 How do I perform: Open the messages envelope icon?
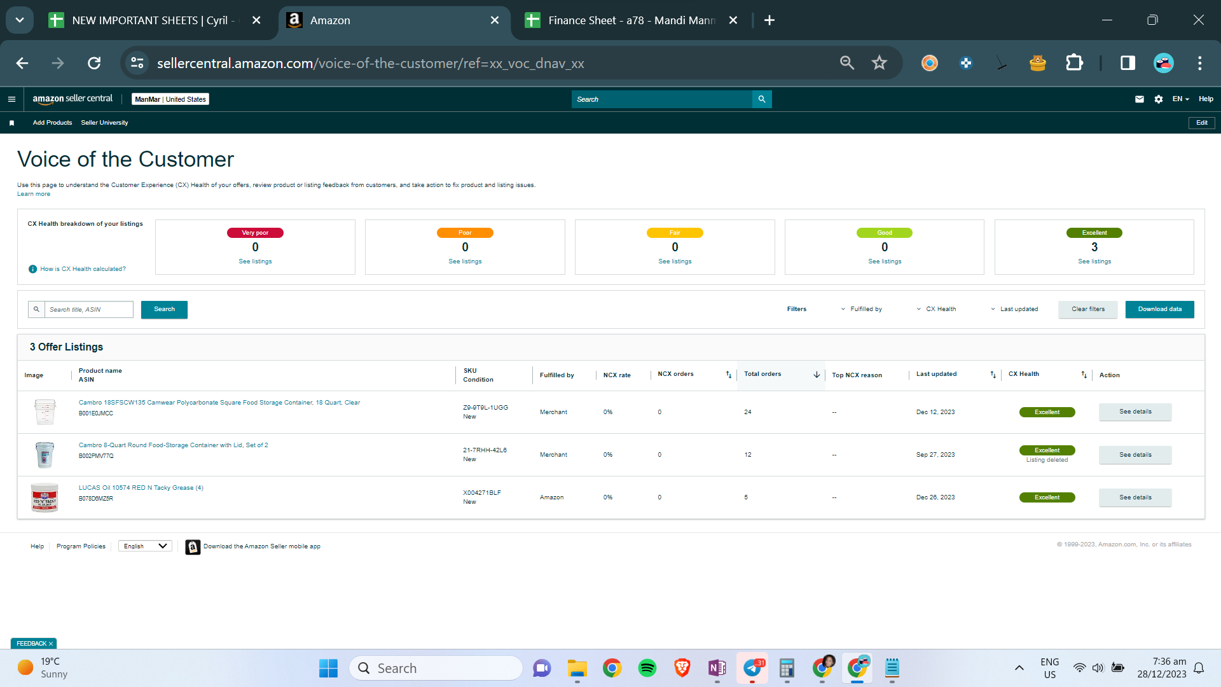(1140, 99)
